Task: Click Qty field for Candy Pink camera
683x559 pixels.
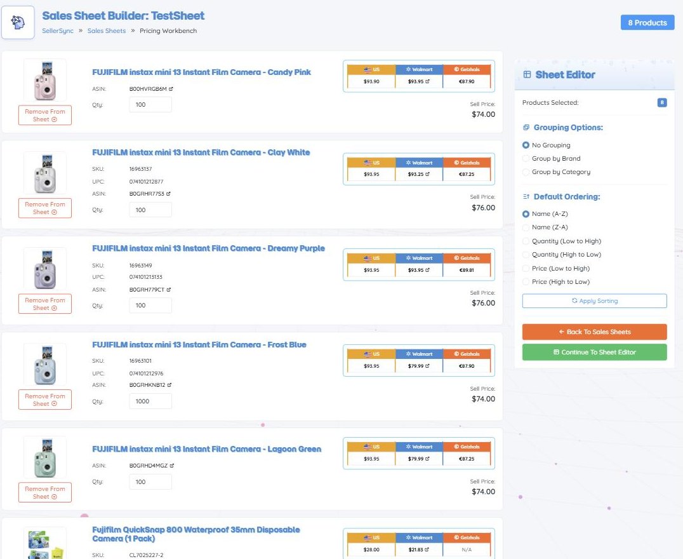Action: point(150,105)
